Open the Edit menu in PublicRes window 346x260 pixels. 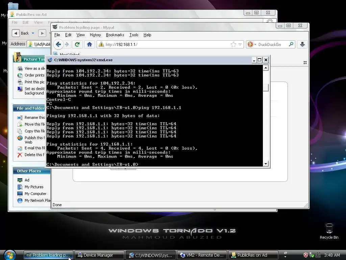(x=25, y=22)
